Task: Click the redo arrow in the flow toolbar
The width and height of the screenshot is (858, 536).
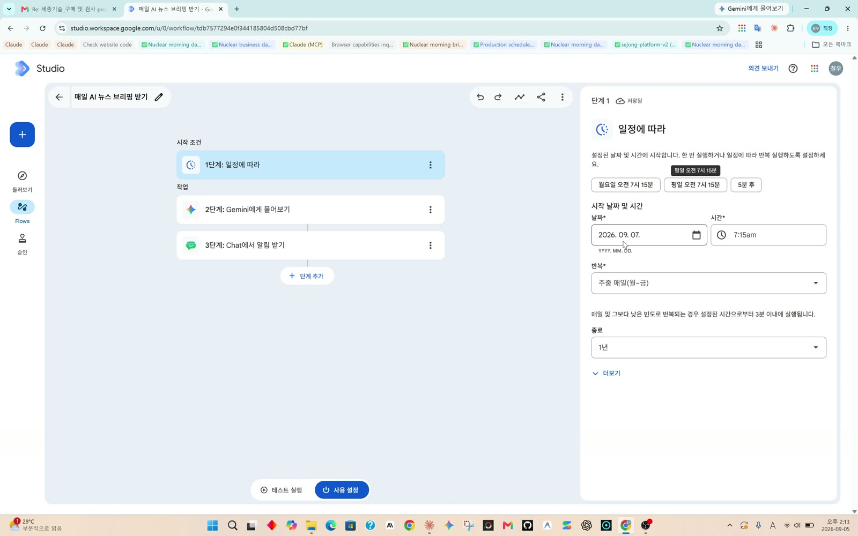Action: (498, 97)
